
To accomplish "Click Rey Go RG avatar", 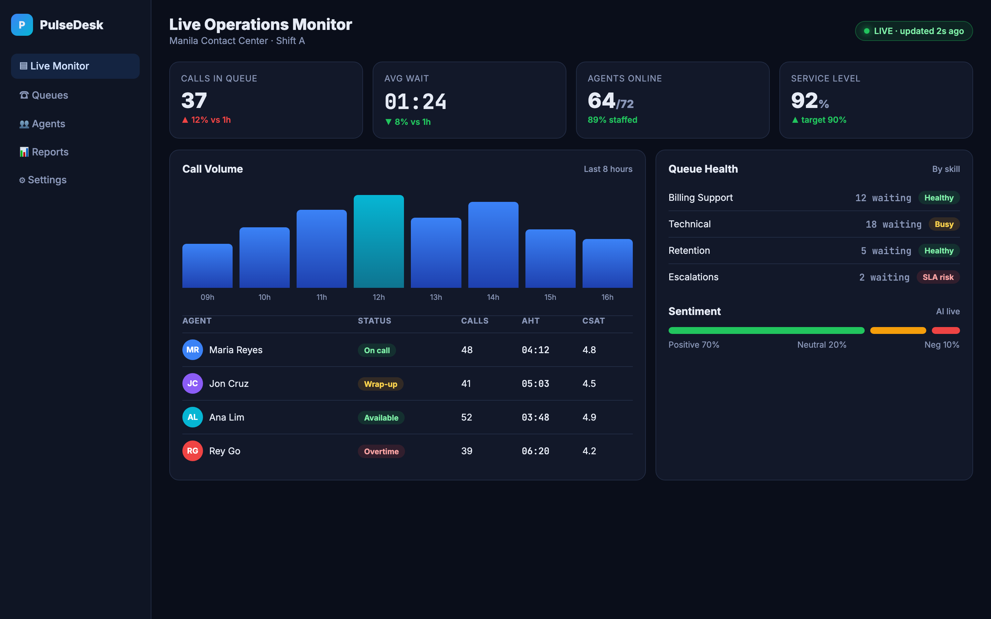I will pyautogui.click(x=192, y=451).
